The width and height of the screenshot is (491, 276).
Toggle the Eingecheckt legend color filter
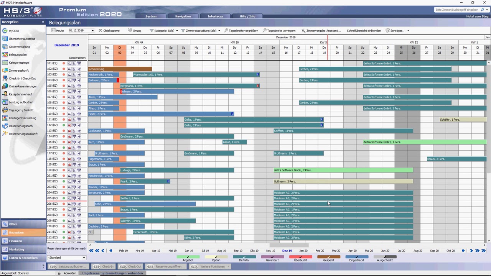357,257
